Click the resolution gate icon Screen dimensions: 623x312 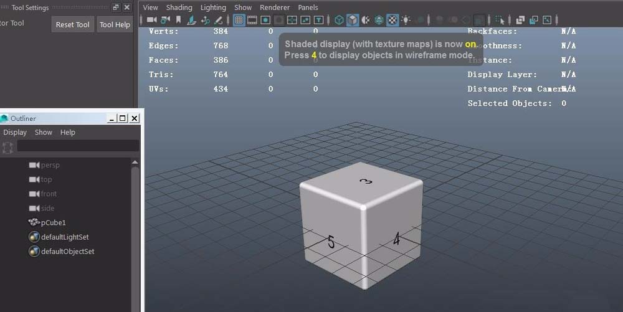point(265,20)
